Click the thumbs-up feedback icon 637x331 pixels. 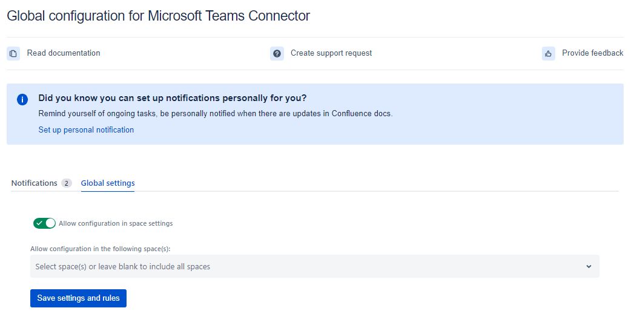549,53
